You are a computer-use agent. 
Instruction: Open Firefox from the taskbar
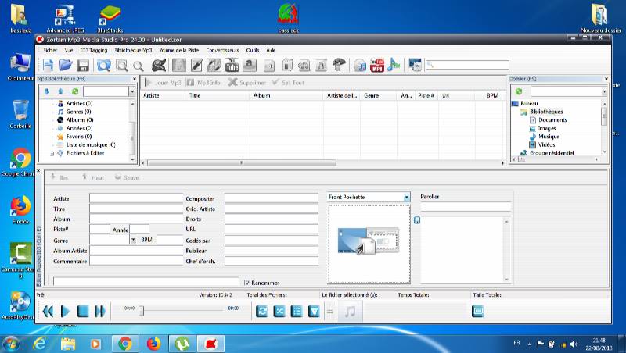(x=153, y=344)
